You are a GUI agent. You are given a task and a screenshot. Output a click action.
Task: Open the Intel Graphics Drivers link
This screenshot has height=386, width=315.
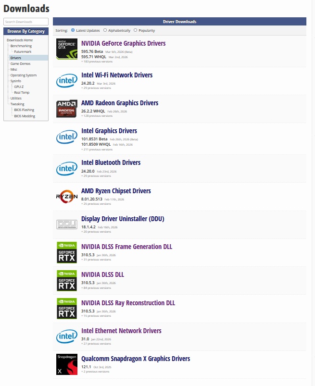pyautogui.click(x=109, y=131)
